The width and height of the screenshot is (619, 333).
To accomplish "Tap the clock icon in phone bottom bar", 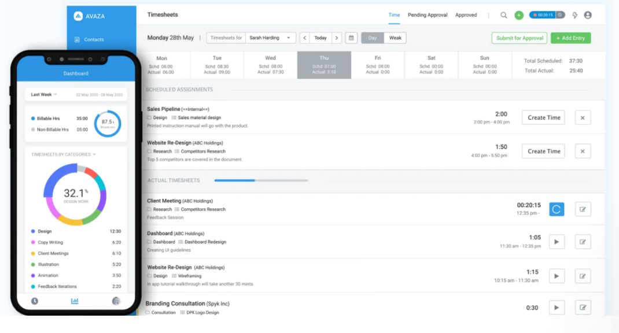I will pos(35,301).
